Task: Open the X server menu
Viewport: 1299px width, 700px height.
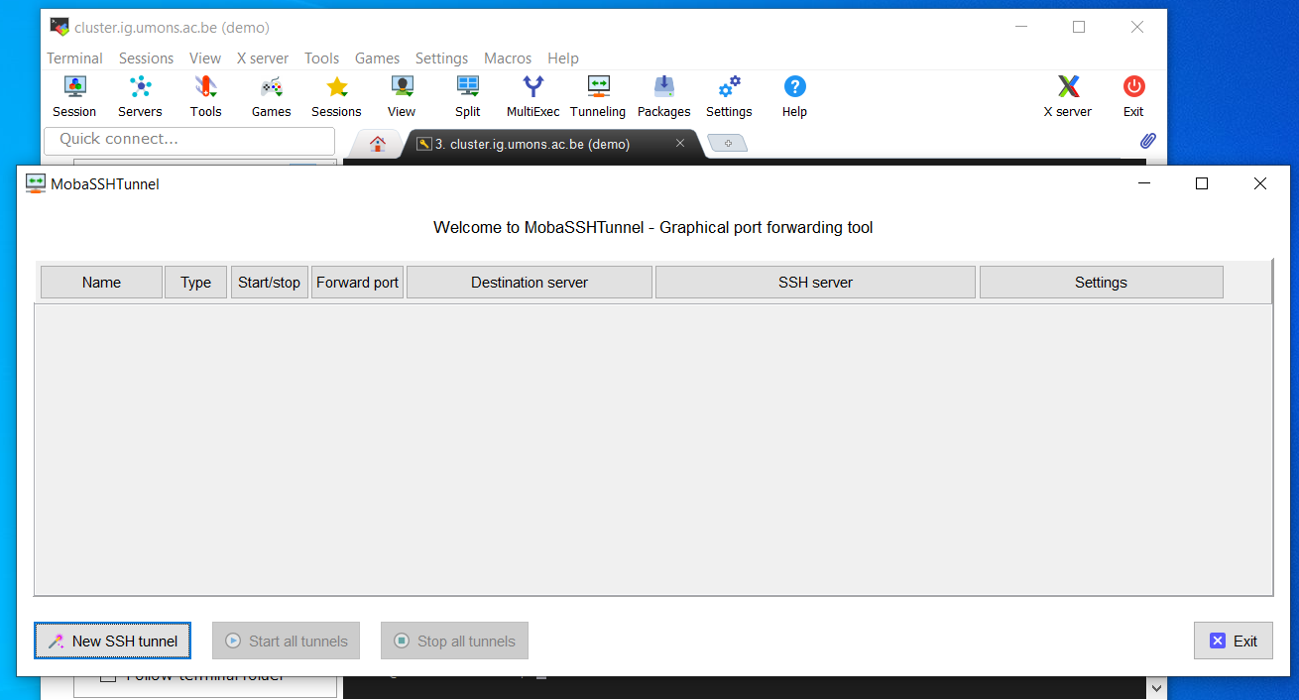Action: [263, 58]
